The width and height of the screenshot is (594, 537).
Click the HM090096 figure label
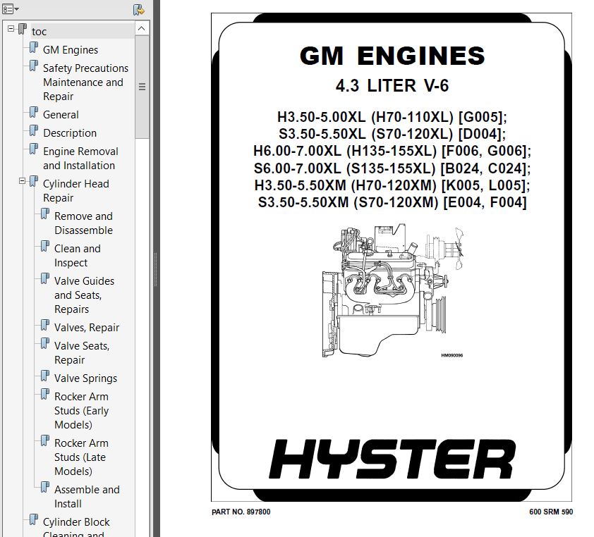click(452, 355)
